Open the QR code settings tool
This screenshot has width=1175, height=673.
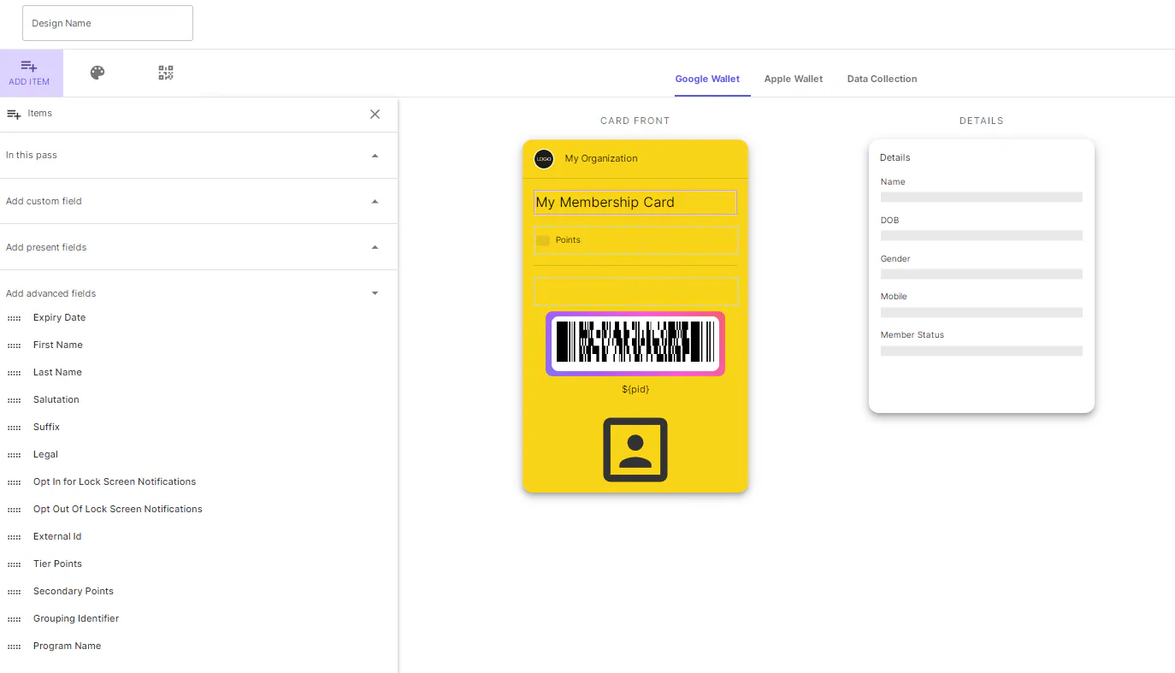pos(166,73)
